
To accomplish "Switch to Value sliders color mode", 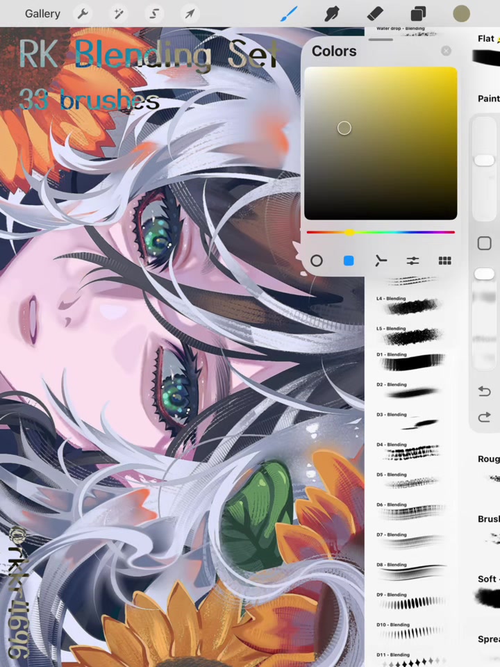I will 412,261.
